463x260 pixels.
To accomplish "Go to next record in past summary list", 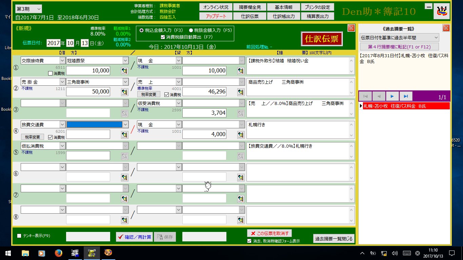I will click(392, 96).
